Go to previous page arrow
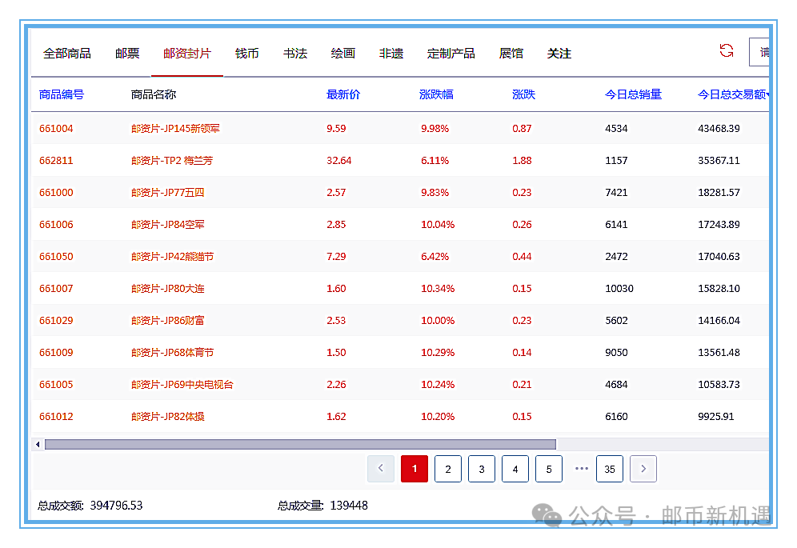The height and width of the screenshot is (548, 797). [x=381, y=469]
